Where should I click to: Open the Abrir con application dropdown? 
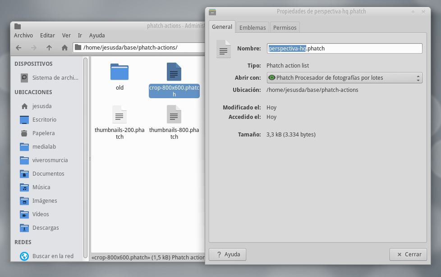pyautogui.click(x=344, y=77)
